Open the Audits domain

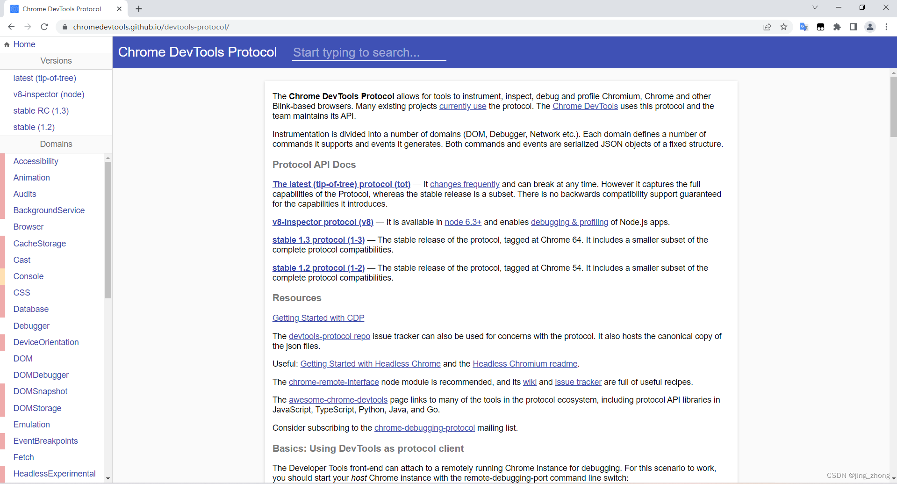(x=24, y=194)
